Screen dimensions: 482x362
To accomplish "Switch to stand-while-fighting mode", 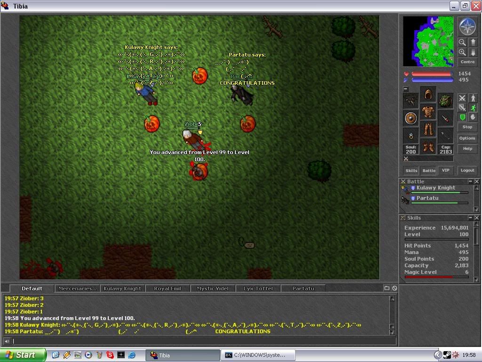I will (473, 98).
